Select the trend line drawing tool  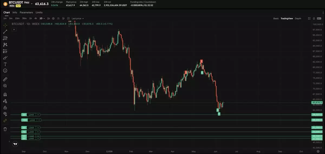point(5,32)
